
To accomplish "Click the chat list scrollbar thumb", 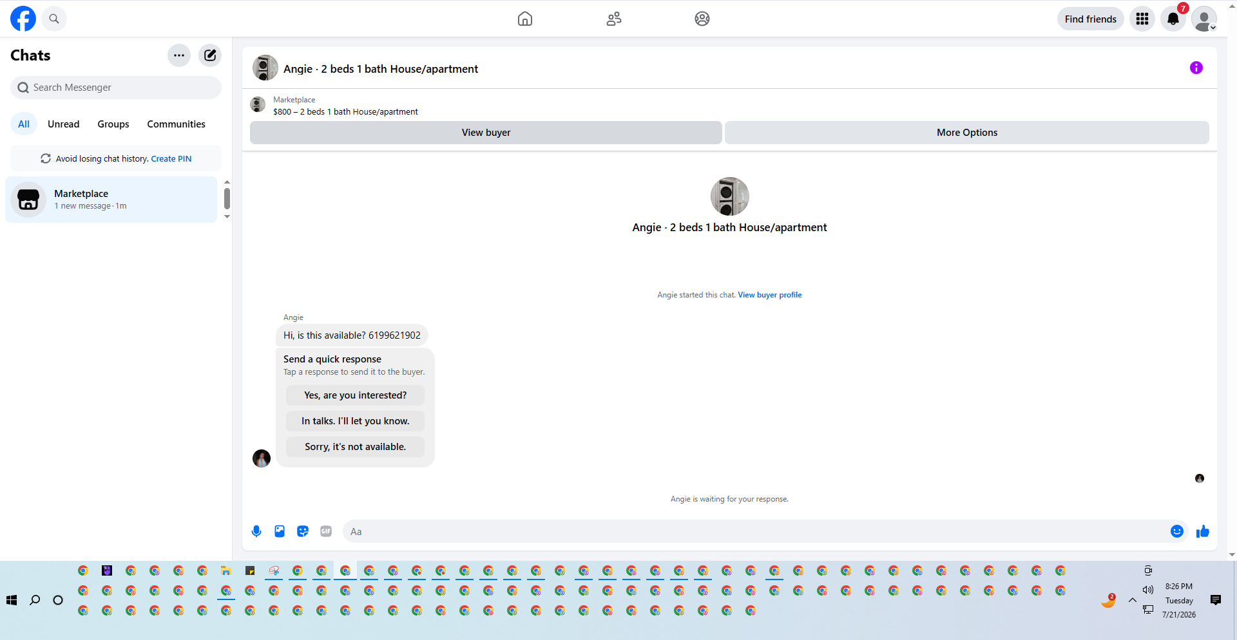I will tap(227, 198).
